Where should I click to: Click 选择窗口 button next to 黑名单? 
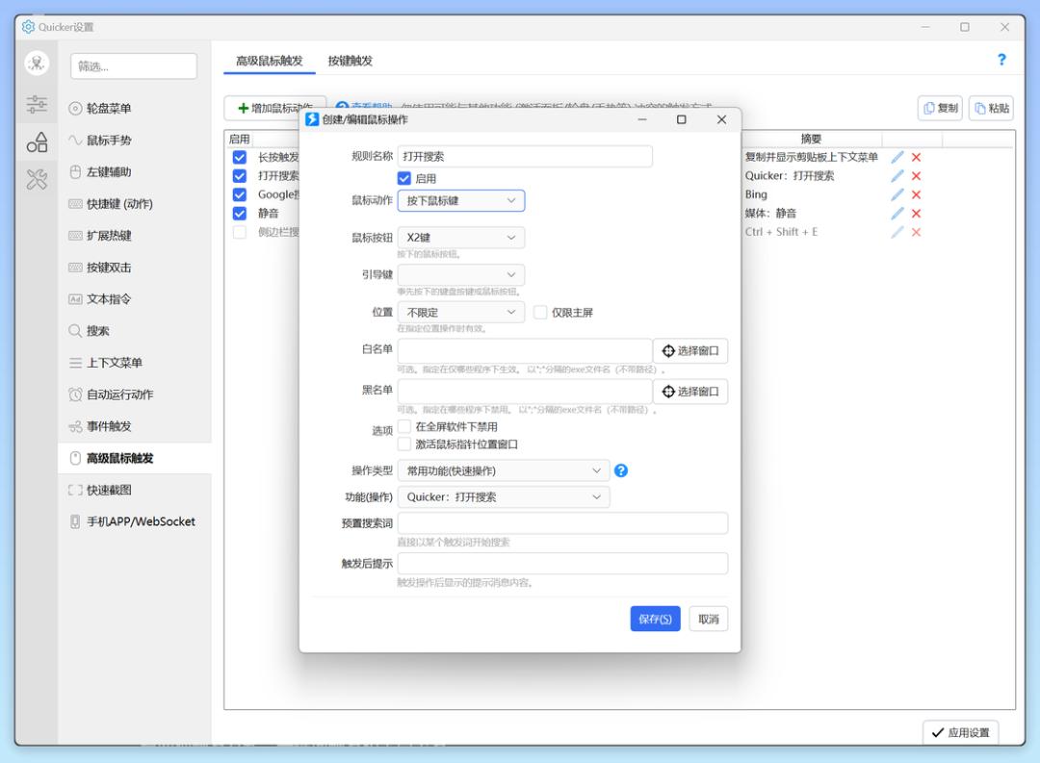[690, 391]
